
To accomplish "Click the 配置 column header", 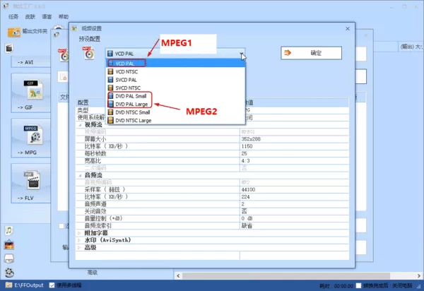I will (83, 102).
